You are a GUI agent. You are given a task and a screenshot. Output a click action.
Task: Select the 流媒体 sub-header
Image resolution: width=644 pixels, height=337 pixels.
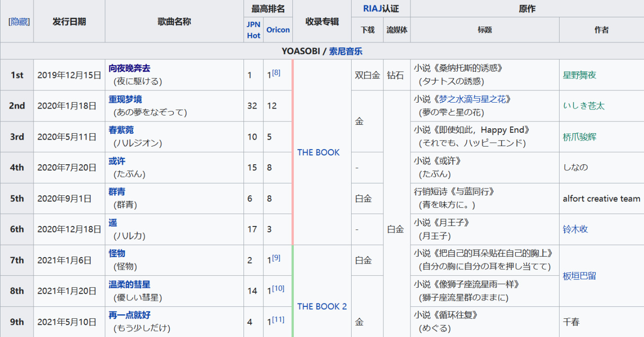(x=397, y=30)
